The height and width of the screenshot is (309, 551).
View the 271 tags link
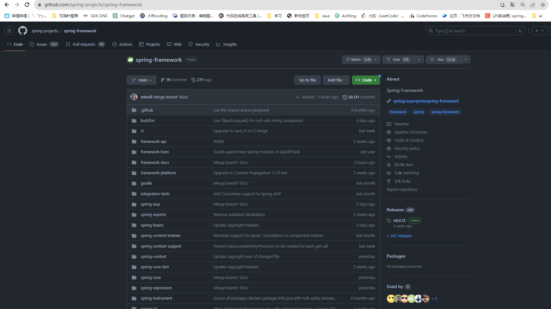(x=201, y=80)
